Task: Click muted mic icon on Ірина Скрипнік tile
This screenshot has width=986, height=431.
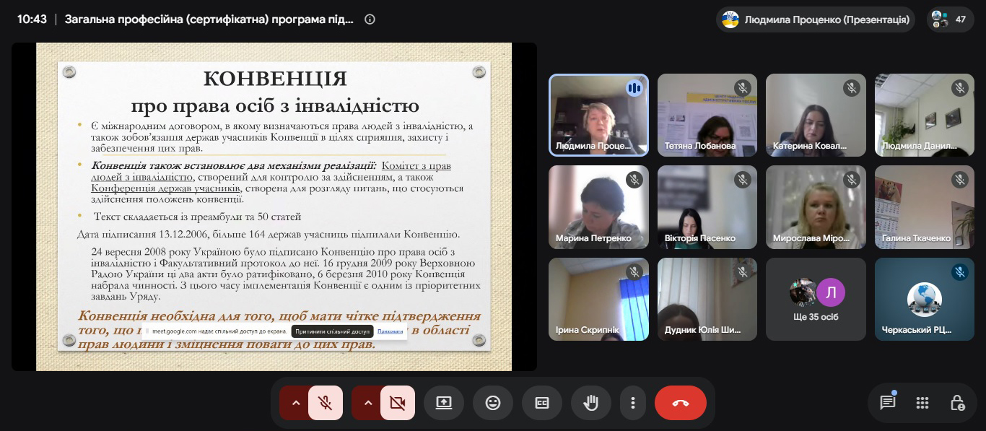Action: pos(634,272)
